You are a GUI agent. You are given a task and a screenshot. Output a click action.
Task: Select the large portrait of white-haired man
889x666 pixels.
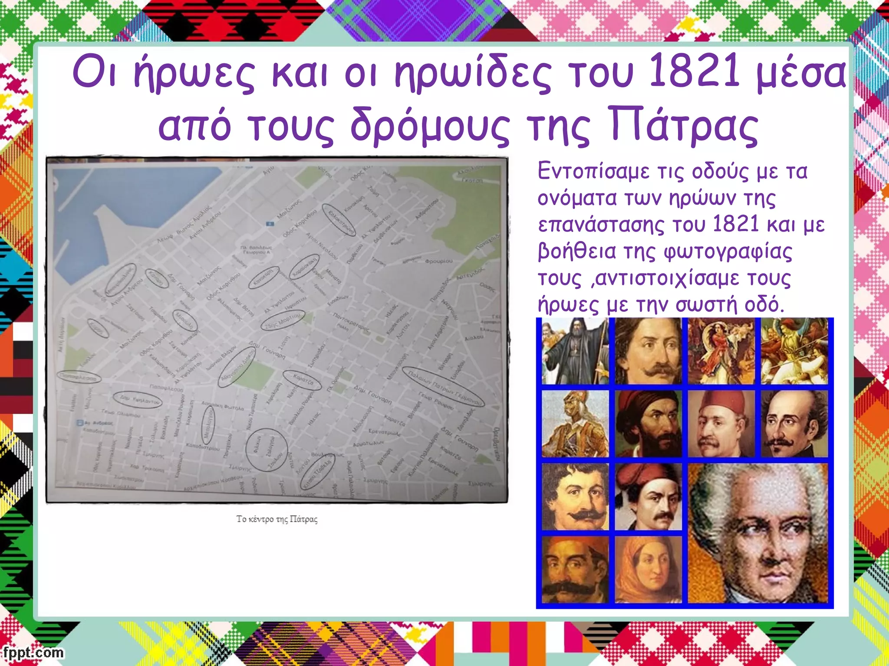(x=758, y=533)
